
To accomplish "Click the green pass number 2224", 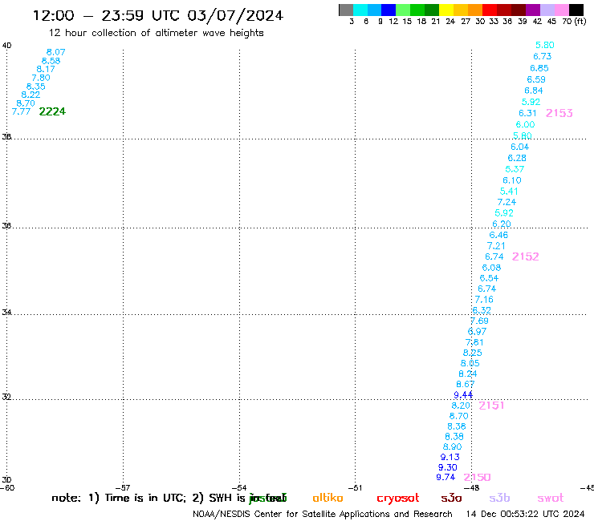I will [52, 111].
